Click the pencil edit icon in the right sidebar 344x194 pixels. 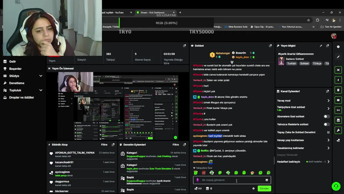pyautogui.click(x=338, y=57)
